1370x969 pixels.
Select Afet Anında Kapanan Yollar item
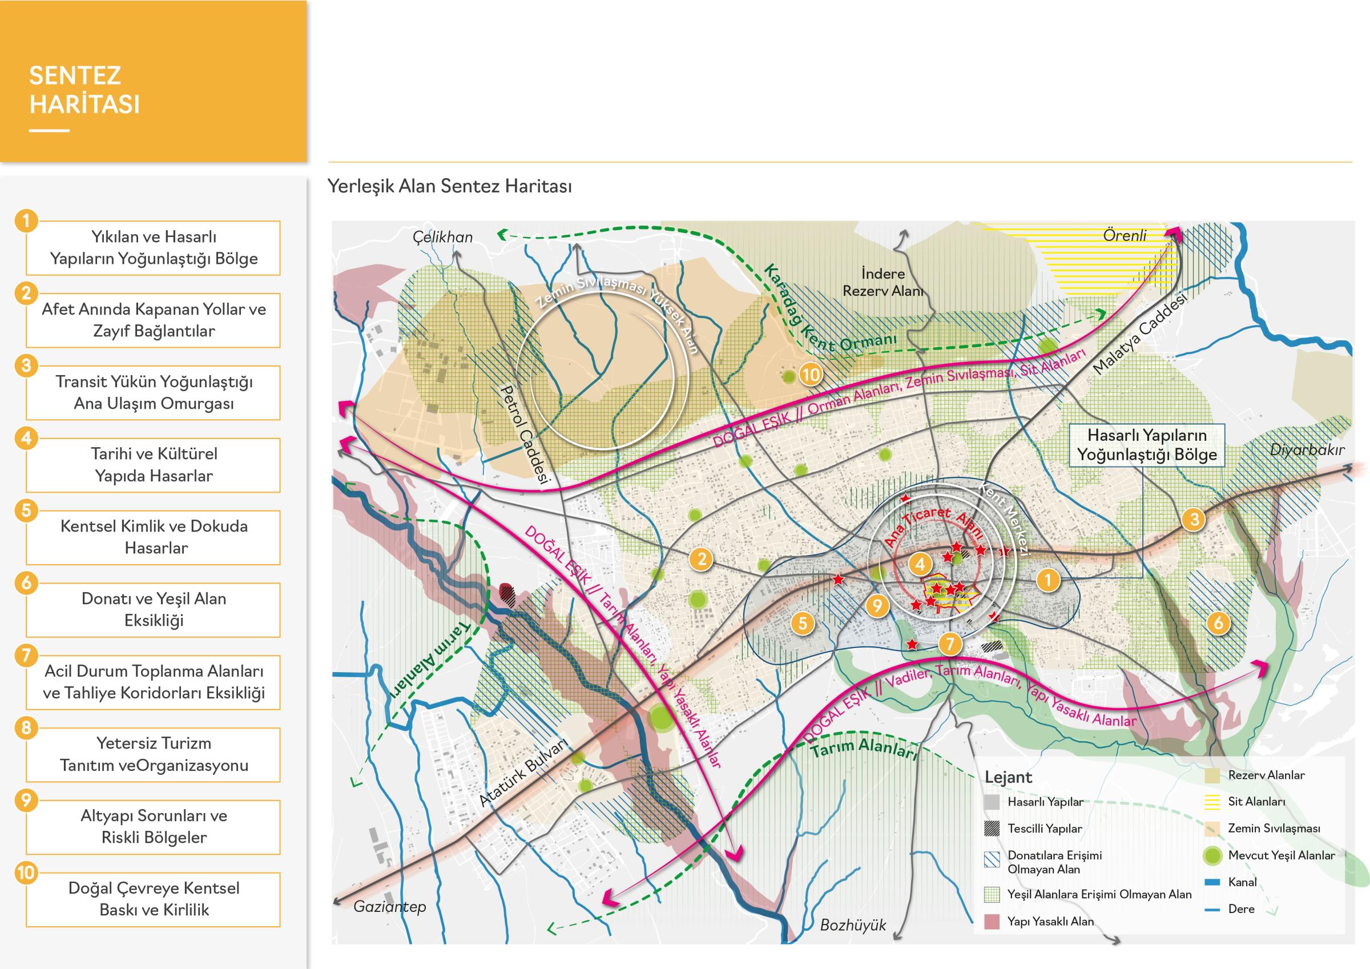(x=154, y=320)
